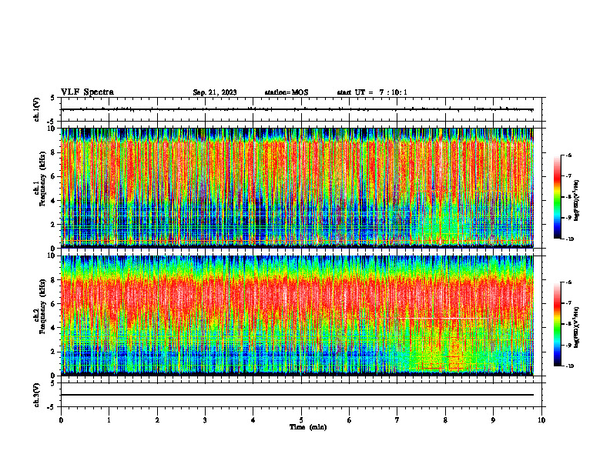Click the ch.1 colorbar log(PSD) unit label
Viewport: 610px width, 471px height.
coord(577,201)
